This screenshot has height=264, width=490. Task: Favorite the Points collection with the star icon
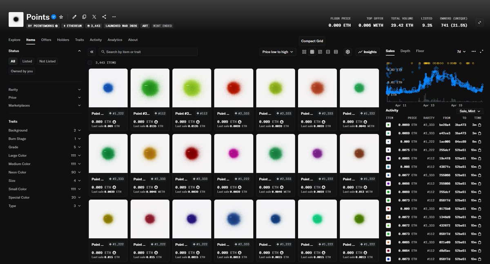(61, 17)
